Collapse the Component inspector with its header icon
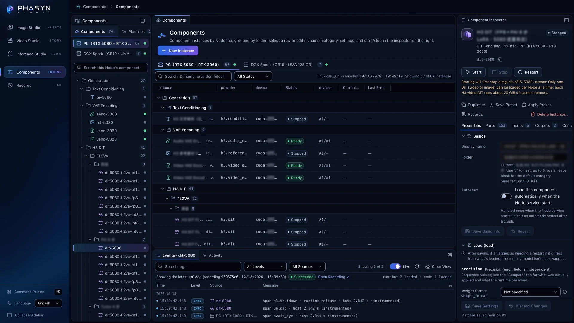This screenshot has width=574, height=323. 566,20
